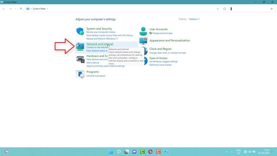Open Ease of Access category

tap(158, 58)
